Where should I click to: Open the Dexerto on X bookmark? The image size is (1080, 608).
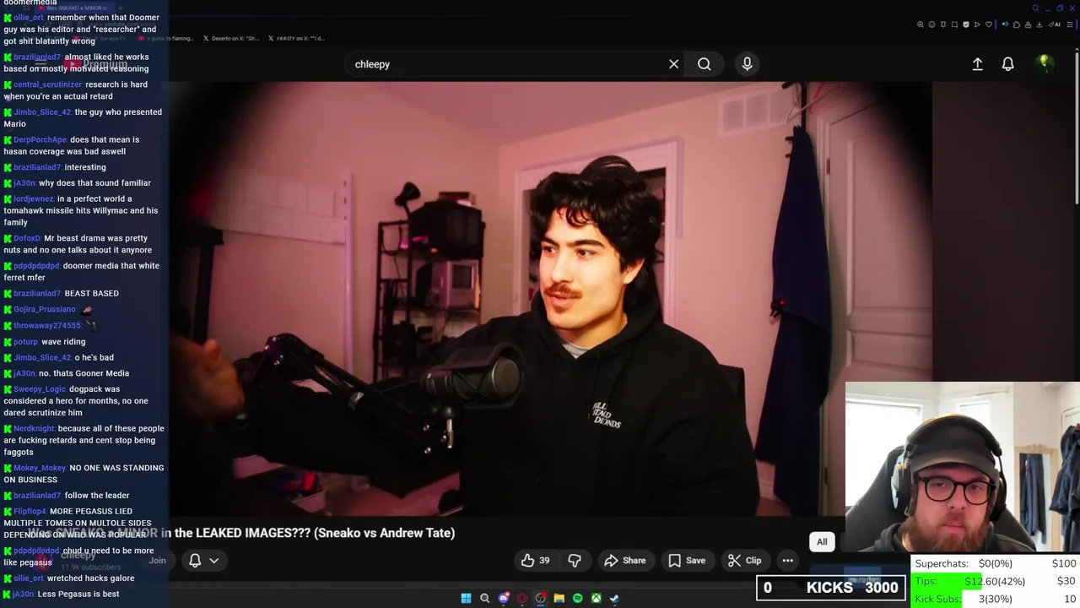(x=231, y=38)
